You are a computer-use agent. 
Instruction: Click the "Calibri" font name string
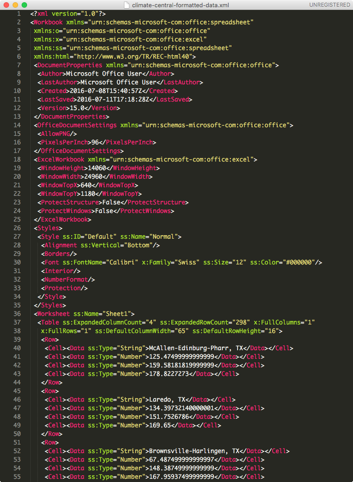[124, 263]
